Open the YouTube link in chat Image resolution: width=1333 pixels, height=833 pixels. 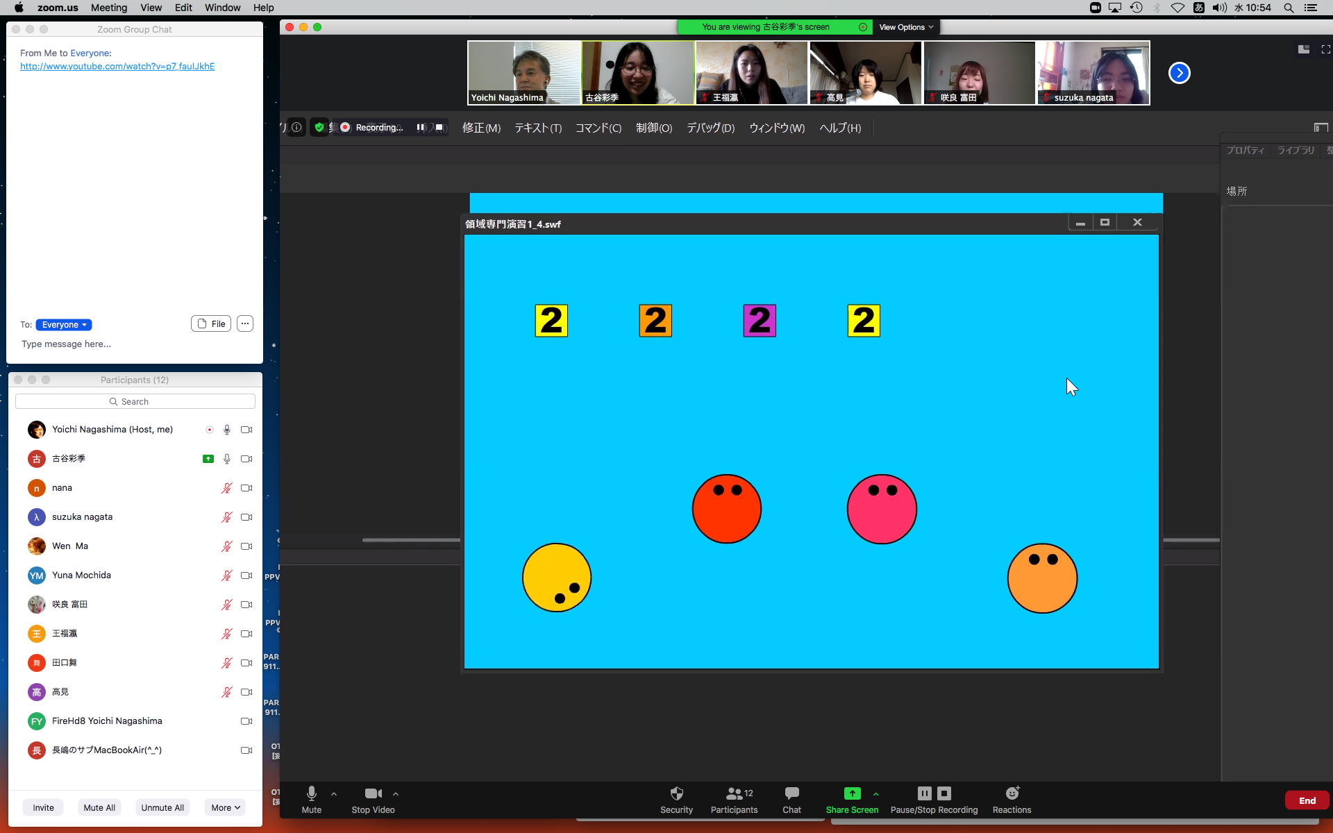coord(117,67)
